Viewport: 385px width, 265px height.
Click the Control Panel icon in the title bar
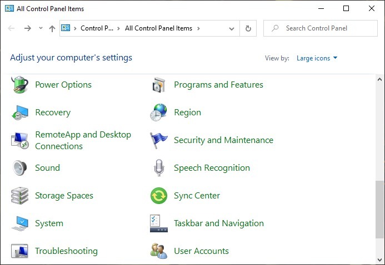tap(9, 8)
